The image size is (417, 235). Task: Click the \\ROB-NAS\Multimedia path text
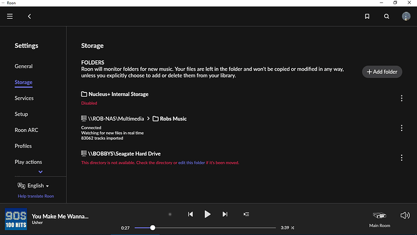coord(116,118)
